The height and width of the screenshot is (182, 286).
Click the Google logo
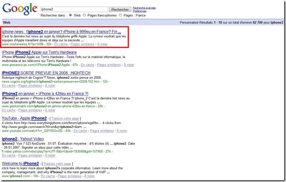[20, 9]
